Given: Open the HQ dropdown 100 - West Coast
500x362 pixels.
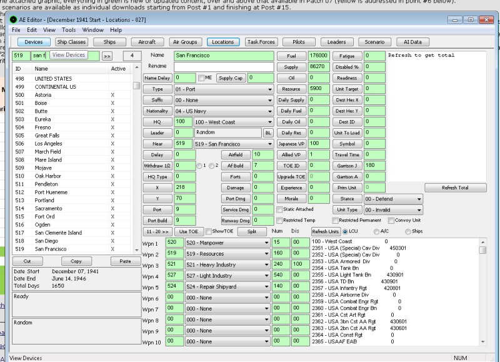Looking at the screenshot, I should coord(233,122).
